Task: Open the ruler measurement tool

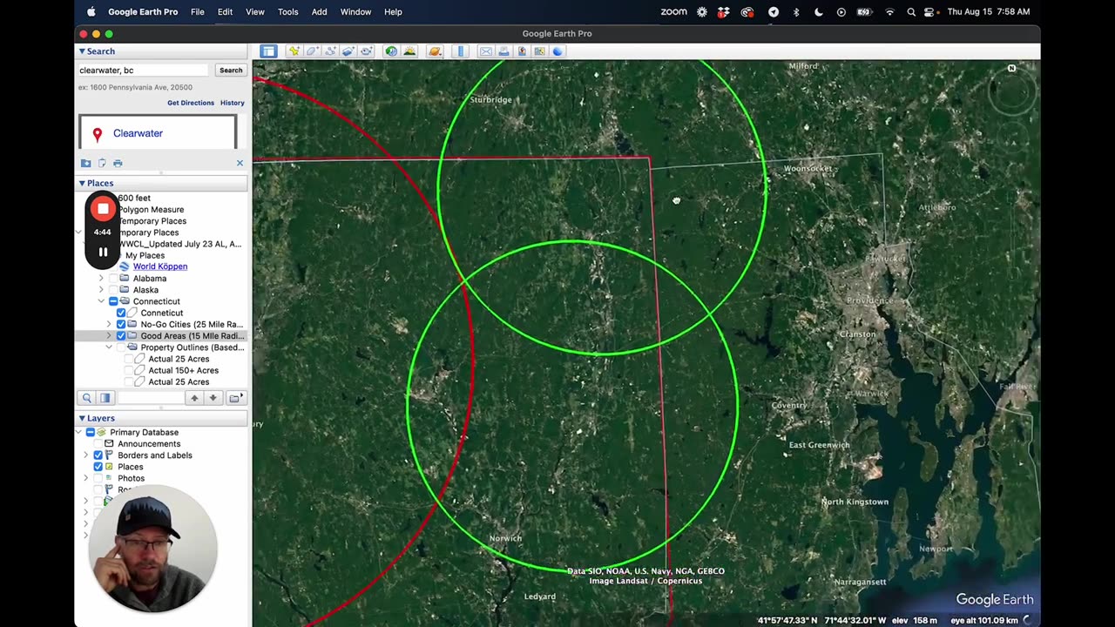Action: pos(461,51)
